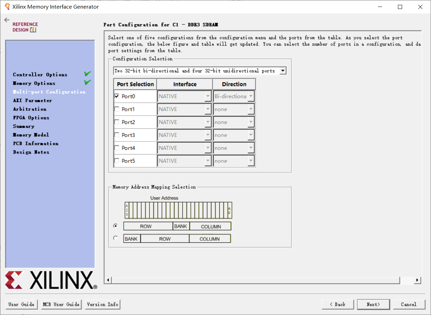Screen dimensions: 431x315
Task: Maximize the Memory Interface Generator window
Action: click(x=400, y=7)
